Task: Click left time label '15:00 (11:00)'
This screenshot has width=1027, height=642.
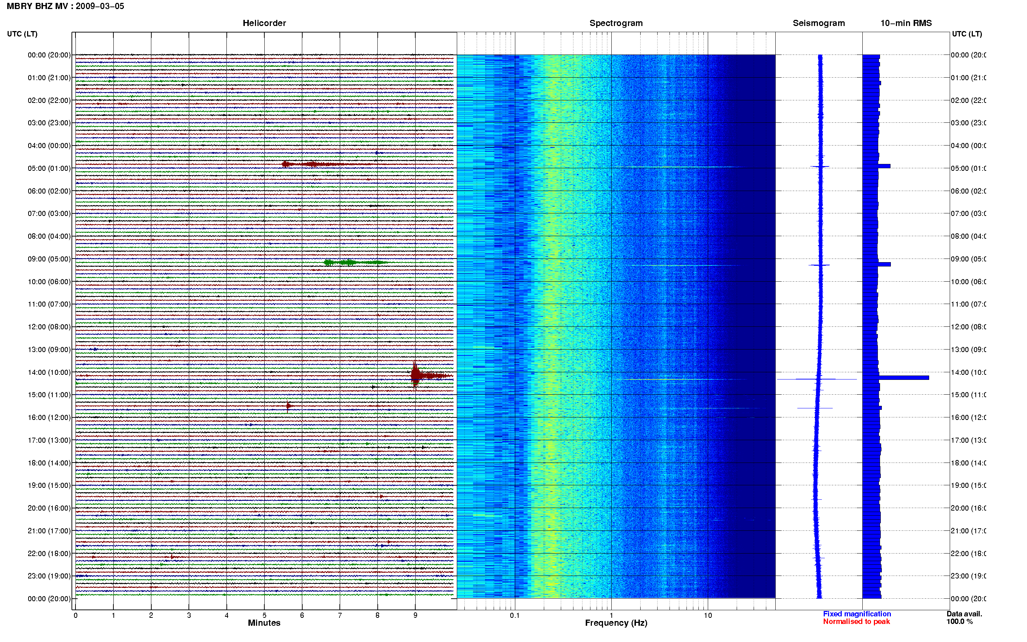Action: click(x=49, y=395)
